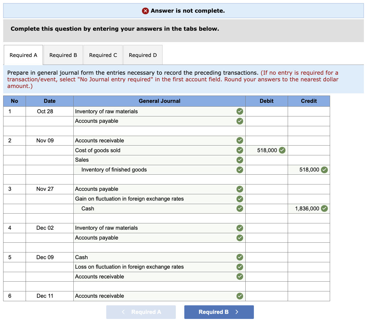Screen dimensions: 368x324
Task: Click the red error icon in the banner
Action: pyautogui.click(x=145, y=10)
